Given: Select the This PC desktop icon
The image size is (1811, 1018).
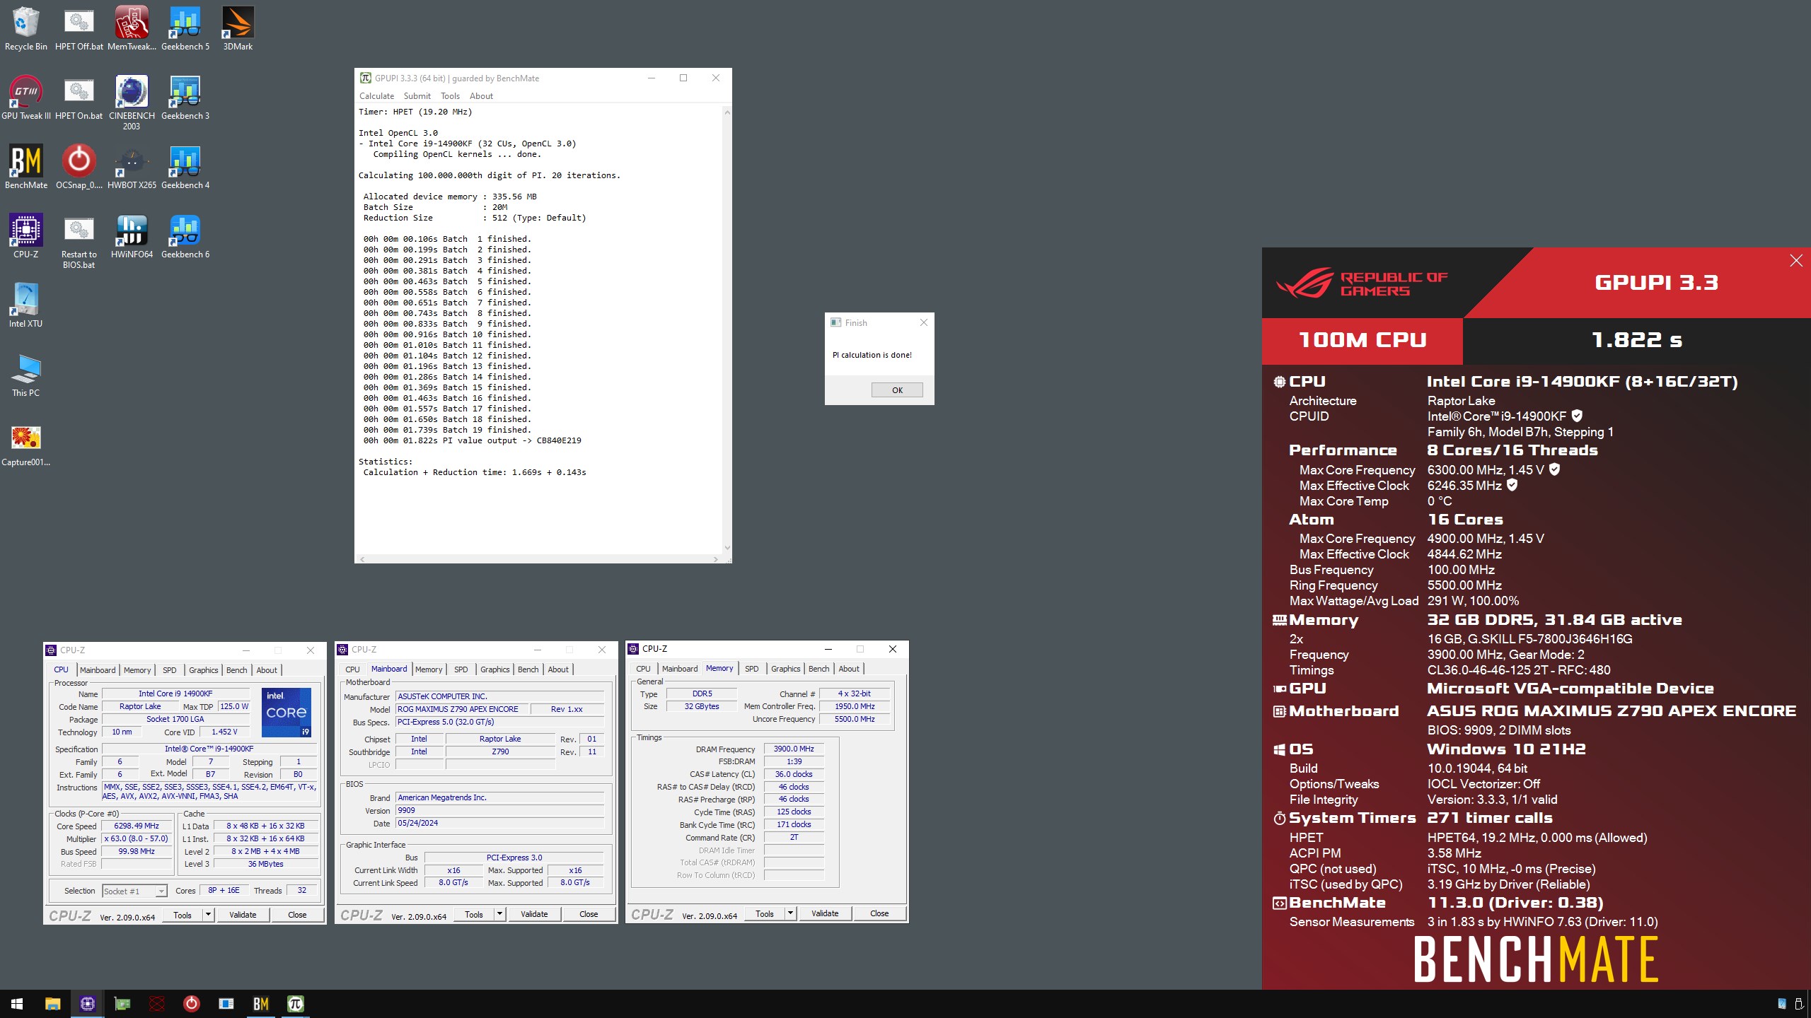Looking at the screenshot, I should pyautogui.click(x=25, y=375).
